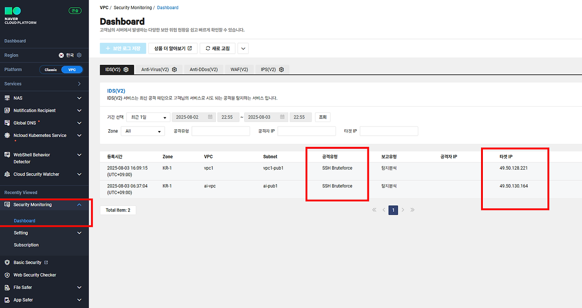Open Subscription under Security Monitoring
The height and width of the screenshot is (308, 582).
26,245
